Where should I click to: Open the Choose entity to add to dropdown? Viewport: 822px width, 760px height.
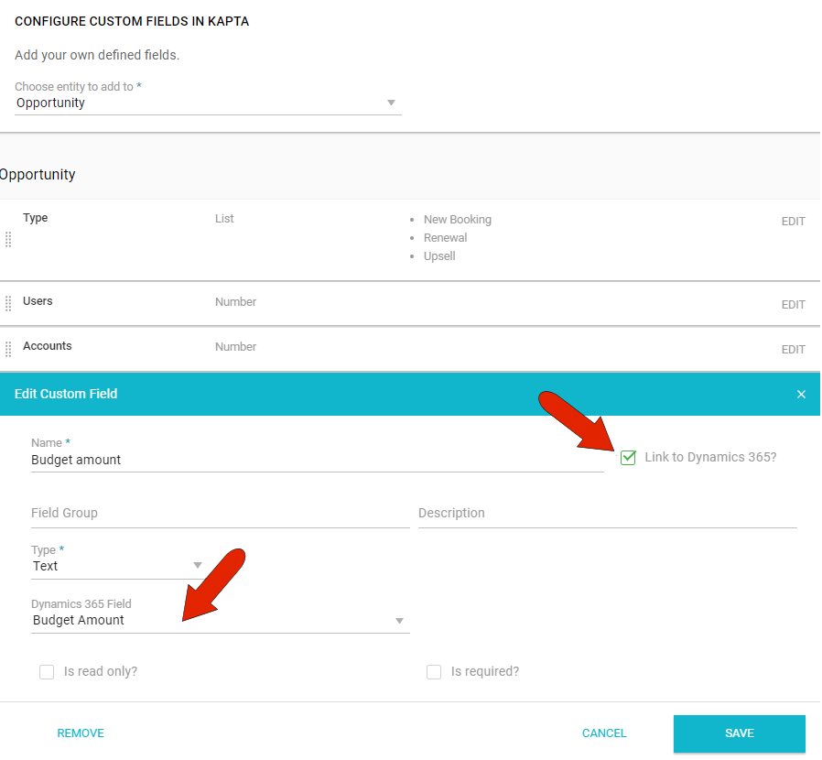[392, 102]
